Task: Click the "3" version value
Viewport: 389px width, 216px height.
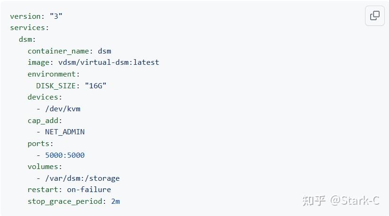Action: point(56,16)
